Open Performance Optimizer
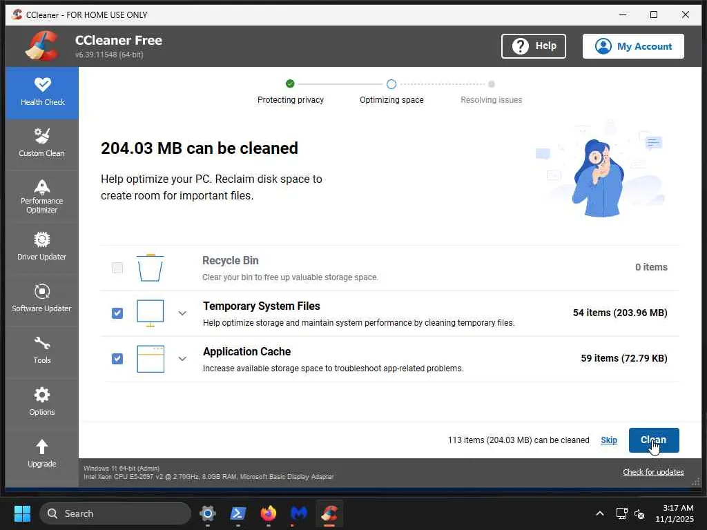Image resolution: width=707 pixels, height=530 pixels. (x=42, y=197)
